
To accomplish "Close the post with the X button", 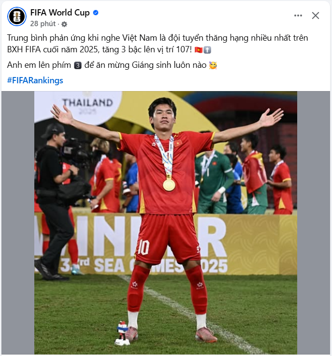I will click(316, 15).
